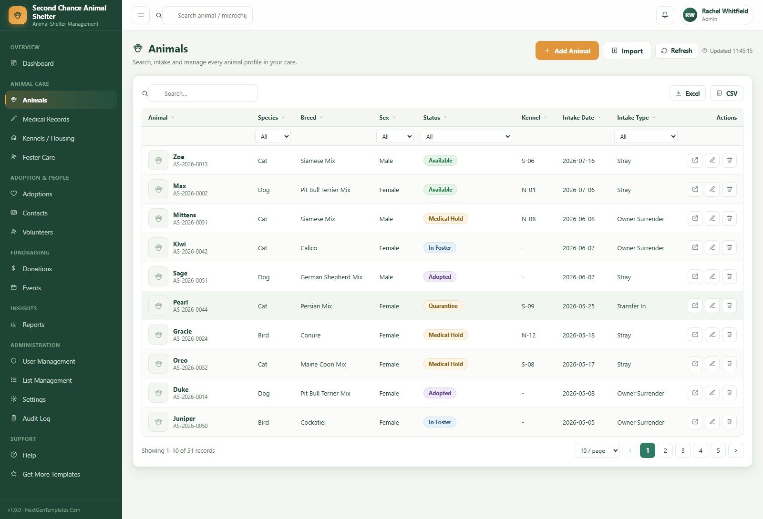Export the table as CSV
This screenshot has width=763, height=519.
click(727, 93)
